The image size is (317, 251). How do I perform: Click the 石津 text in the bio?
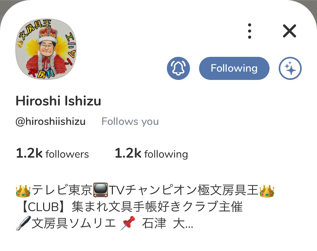click(154, 224)
